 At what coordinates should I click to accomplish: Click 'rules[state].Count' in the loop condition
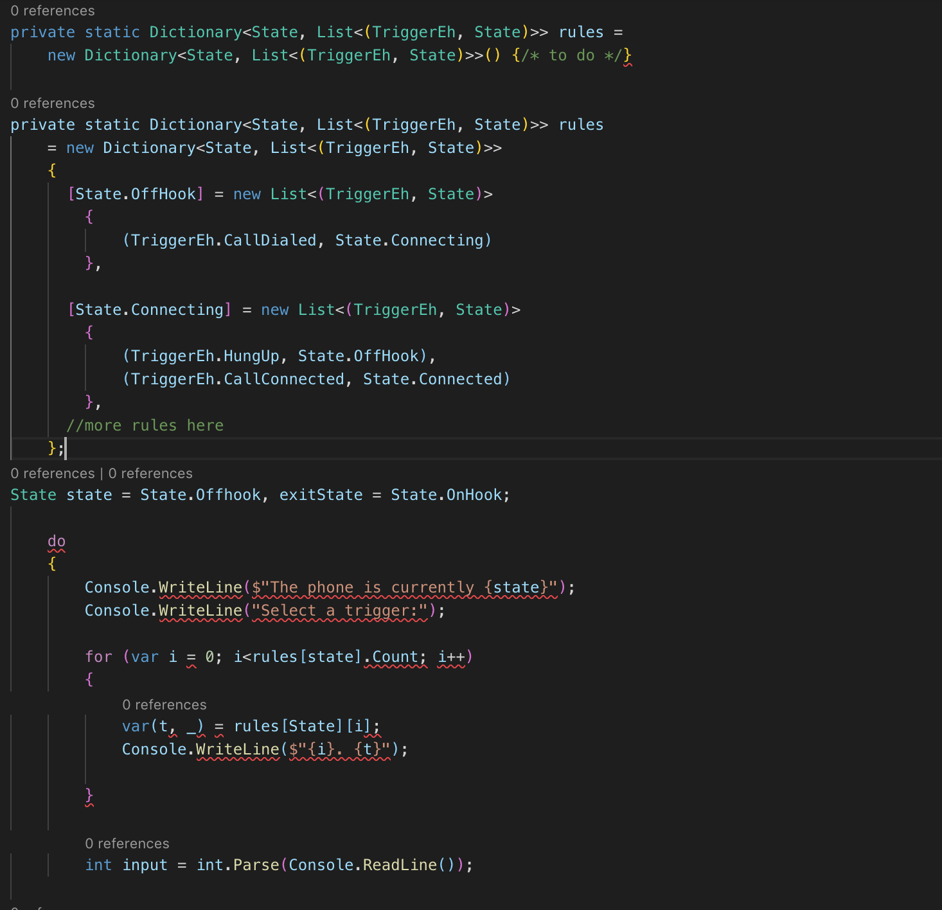(x=335, y=657)
